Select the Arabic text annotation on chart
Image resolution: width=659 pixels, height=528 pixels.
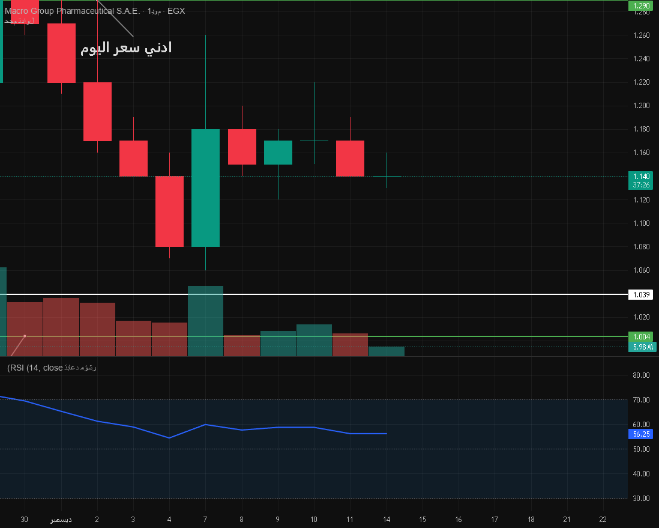point(126,48)
